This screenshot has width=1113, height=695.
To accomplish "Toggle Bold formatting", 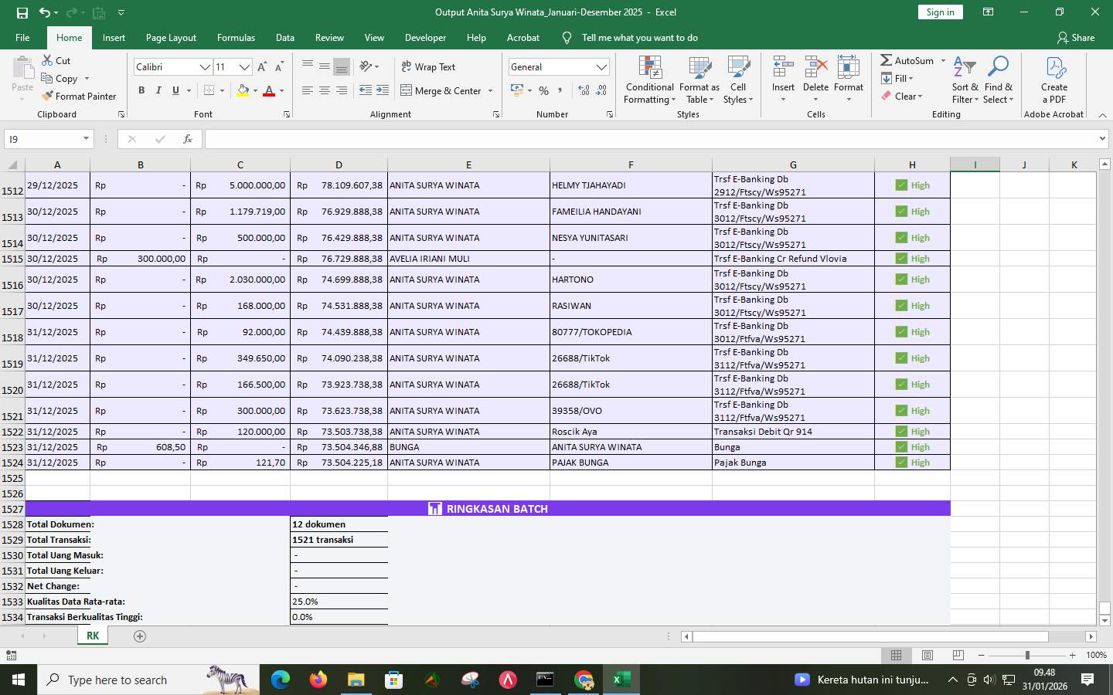I will coord(141,90).
